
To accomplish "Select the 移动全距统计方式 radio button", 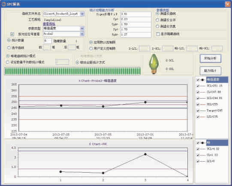I will point(77,63).
